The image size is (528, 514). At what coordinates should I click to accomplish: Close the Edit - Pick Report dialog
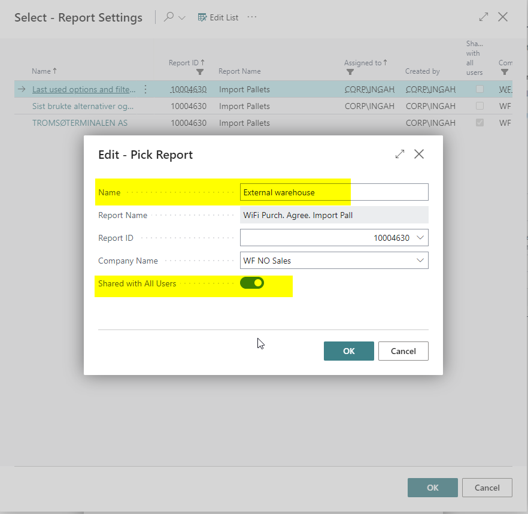tap(419, 154)
